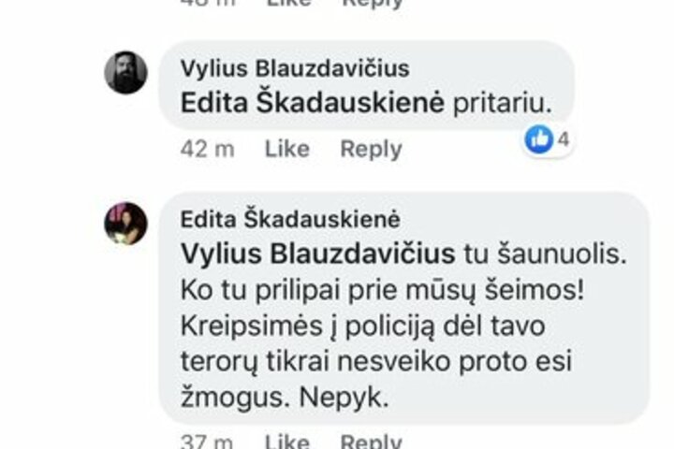The width and height of the screenshot is (674, 449).
Task: Click the 42 m timestamp
Action: click(x=207, y=149)
